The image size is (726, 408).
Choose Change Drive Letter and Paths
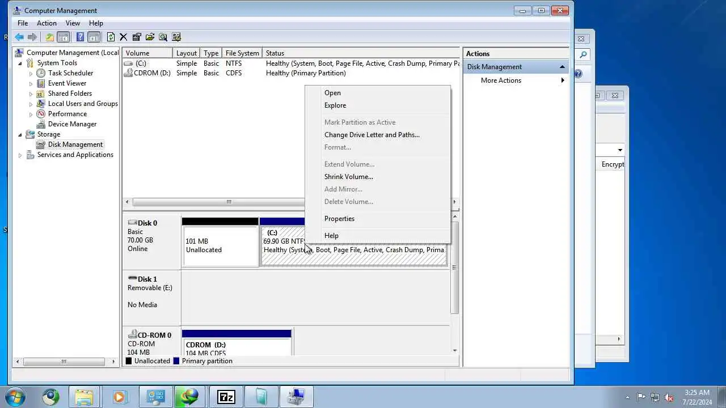pos(378,135)
